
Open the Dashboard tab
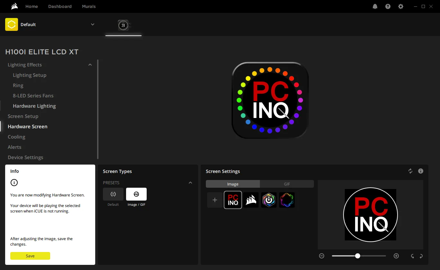point(60,6)
